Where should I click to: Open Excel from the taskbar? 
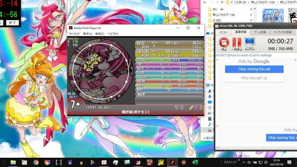(x=195, y=162)
